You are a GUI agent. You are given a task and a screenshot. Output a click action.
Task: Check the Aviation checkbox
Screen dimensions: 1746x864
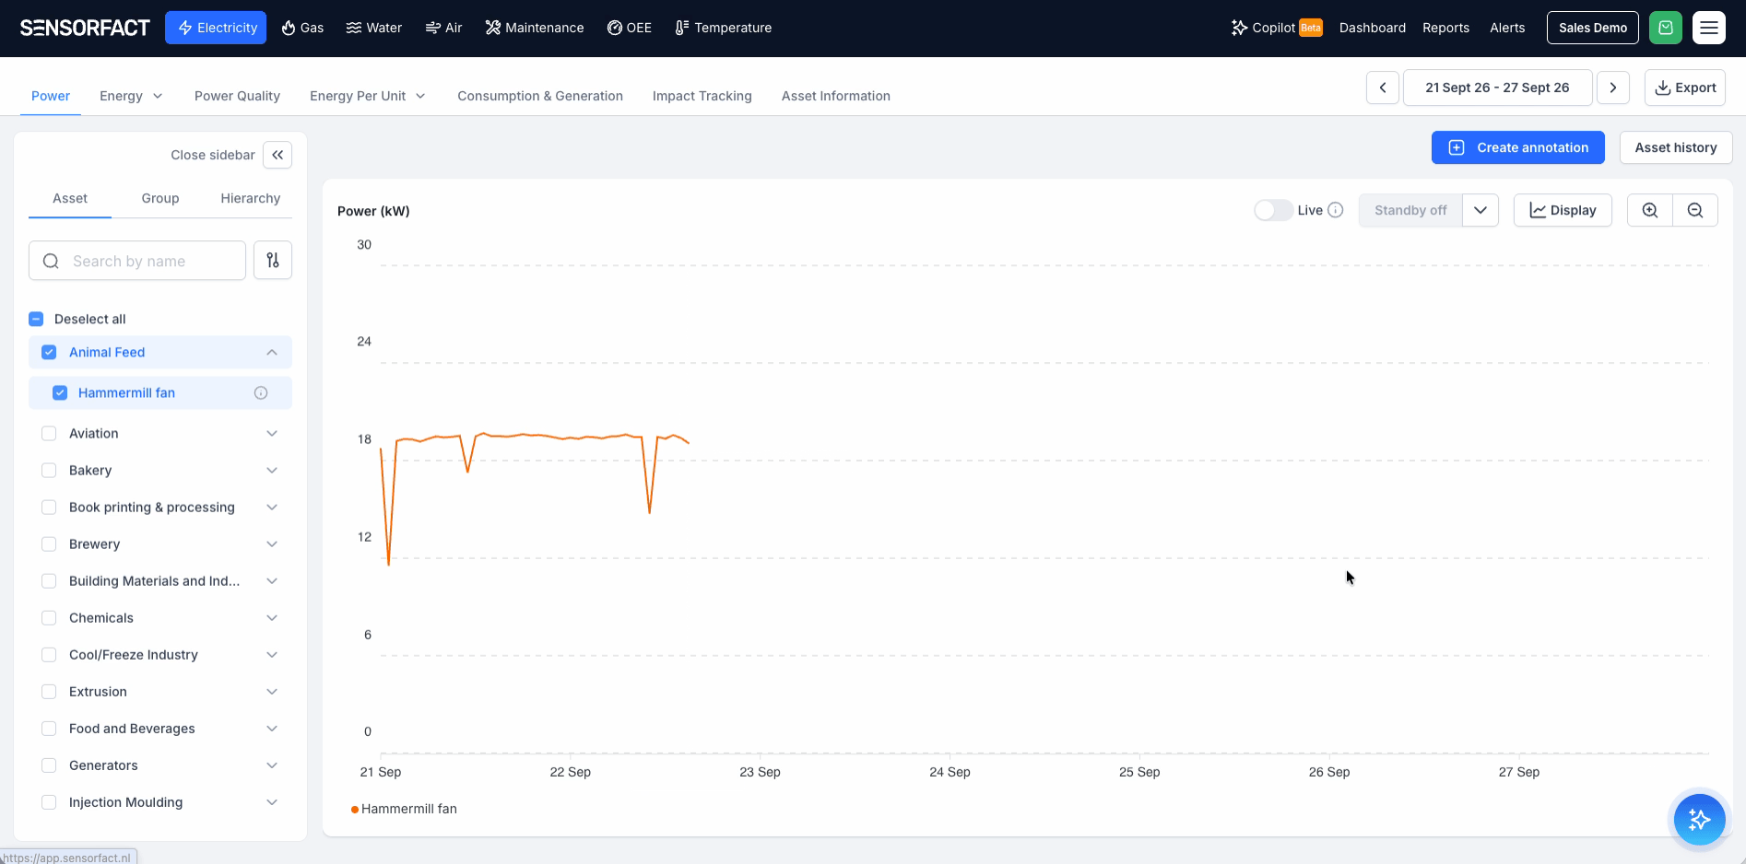[x=49, y=433]
